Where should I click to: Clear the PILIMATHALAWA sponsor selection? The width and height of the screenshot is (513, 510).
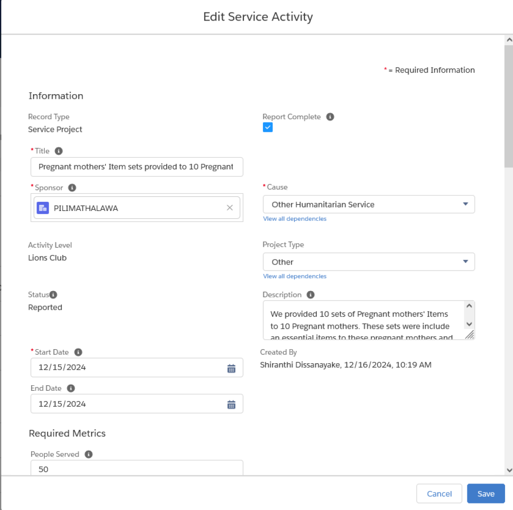tap(229, 208)
